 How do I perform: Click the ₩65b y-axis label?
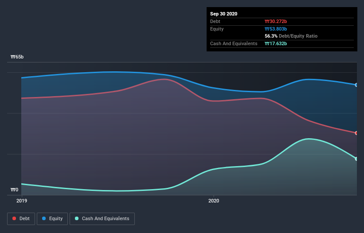tap(17, 57)
